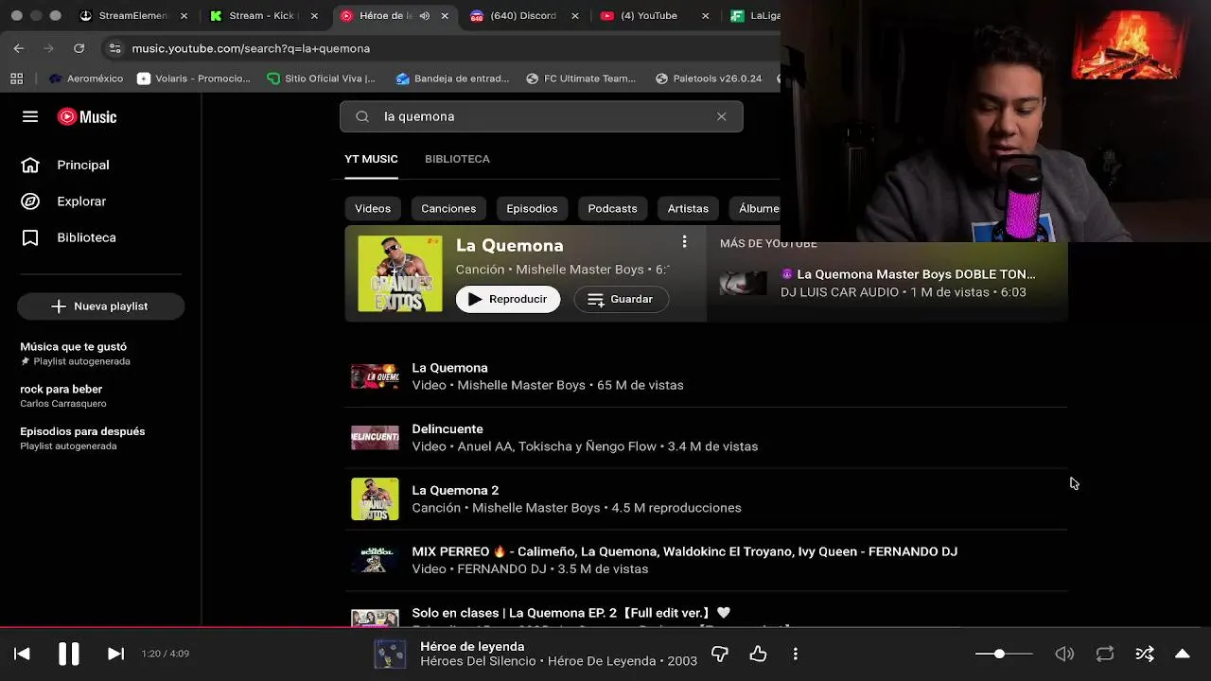Open Paletools v26.0.24 bookmark

point(709,79)
